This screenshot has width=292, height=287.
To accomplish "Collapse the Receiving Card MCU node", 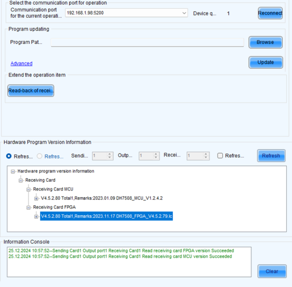I will pyautogui.click(x=29, y=189).
